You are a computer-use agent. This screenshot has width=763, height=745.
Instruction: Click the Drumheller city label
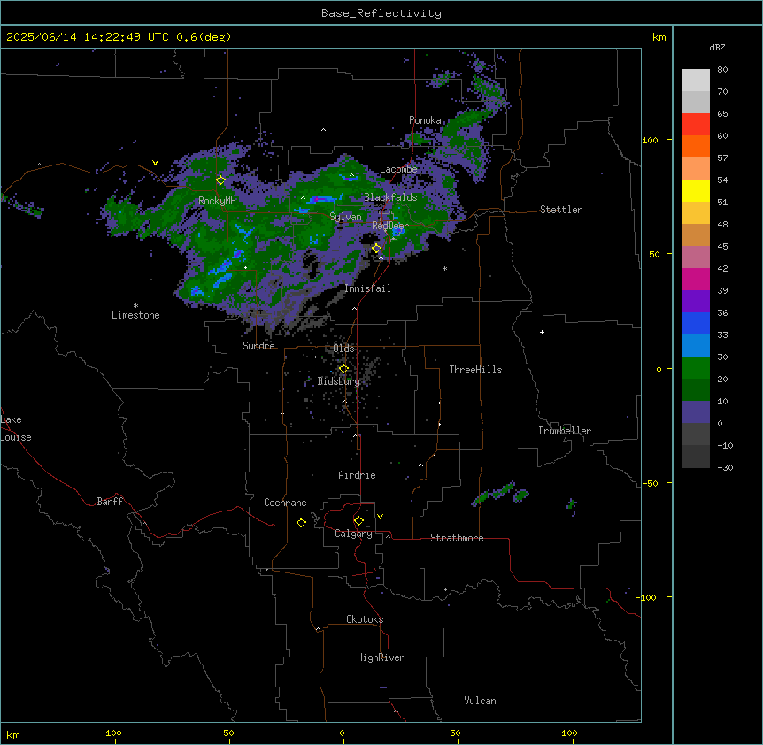coord(565,431)
